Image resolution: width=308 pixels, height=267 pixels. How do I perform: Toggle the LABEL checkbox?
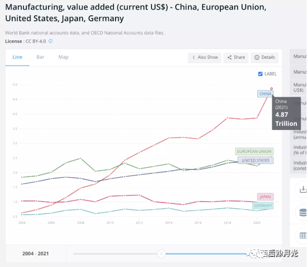(x=260, y=74)
